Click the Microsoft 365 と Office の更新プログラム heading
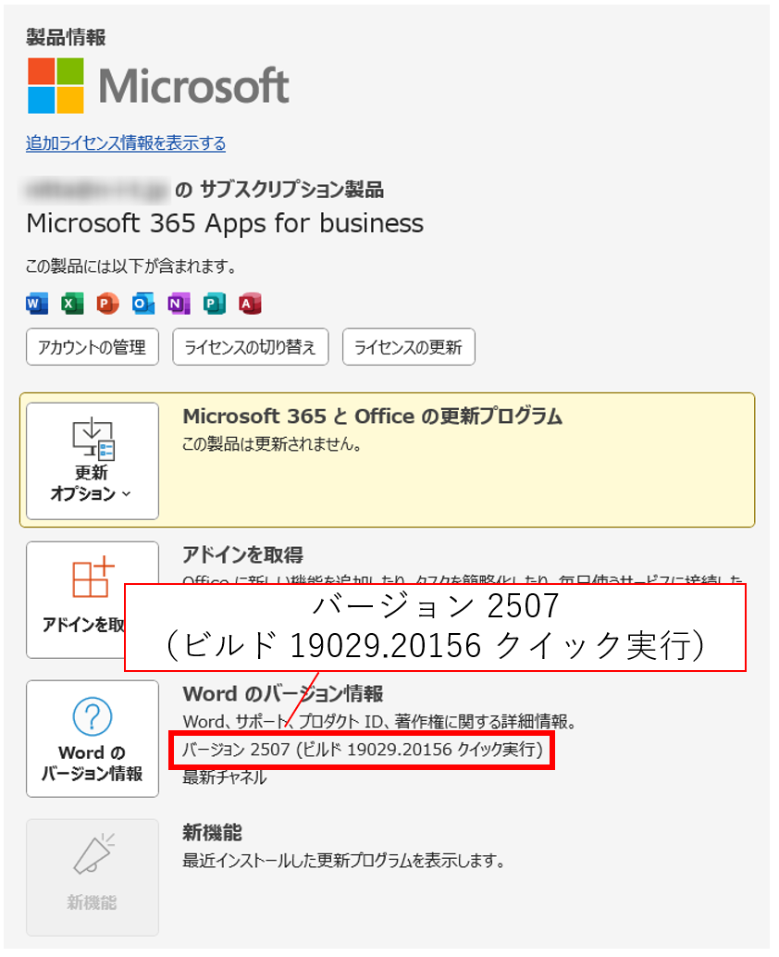The width and height of the screenshot is (779, 957). tap(372, 416)
